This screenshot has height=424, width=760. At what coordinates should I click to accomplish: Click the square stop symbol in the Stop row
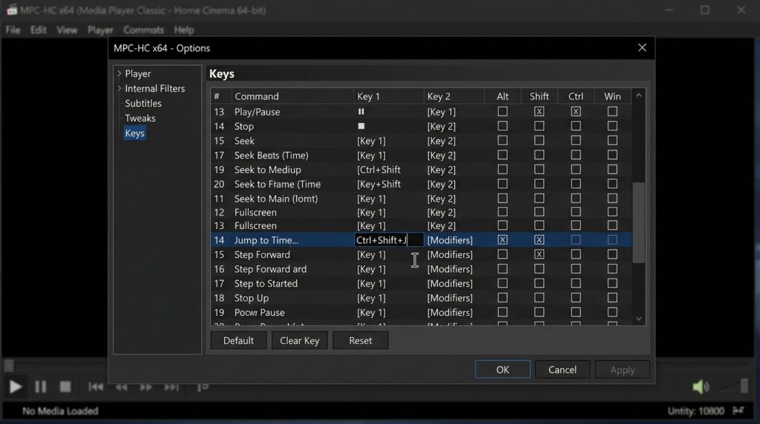click(361, 126)
